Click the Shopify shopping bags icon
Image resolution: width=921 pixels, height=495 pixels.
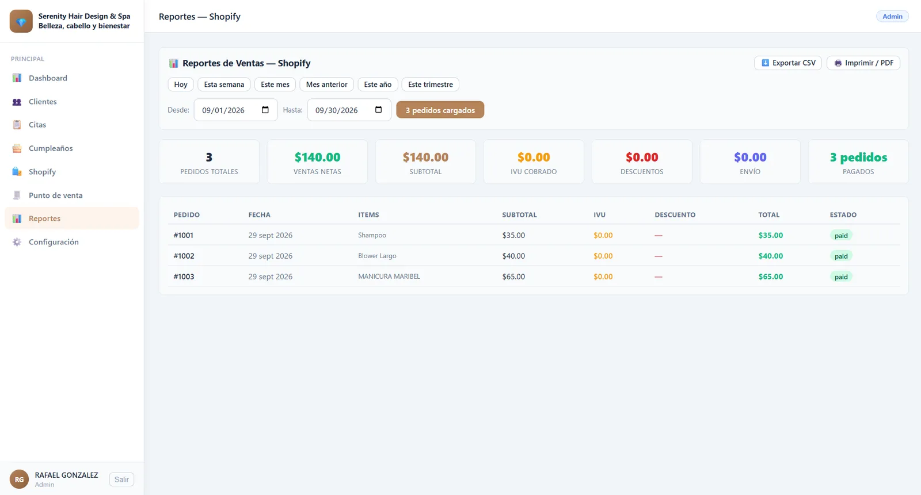click(x=17, y=172)
